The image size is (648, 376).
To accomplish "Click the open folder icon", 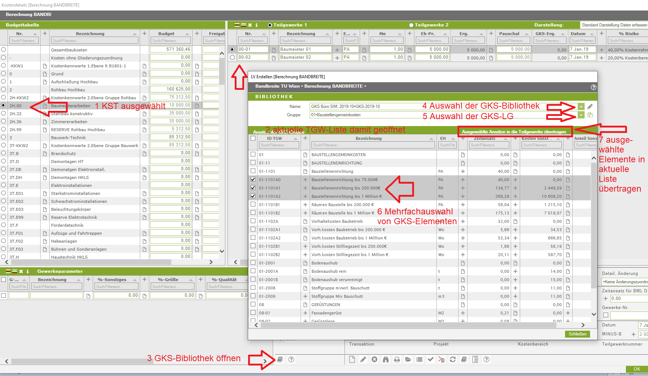I will tap(408, 359).
